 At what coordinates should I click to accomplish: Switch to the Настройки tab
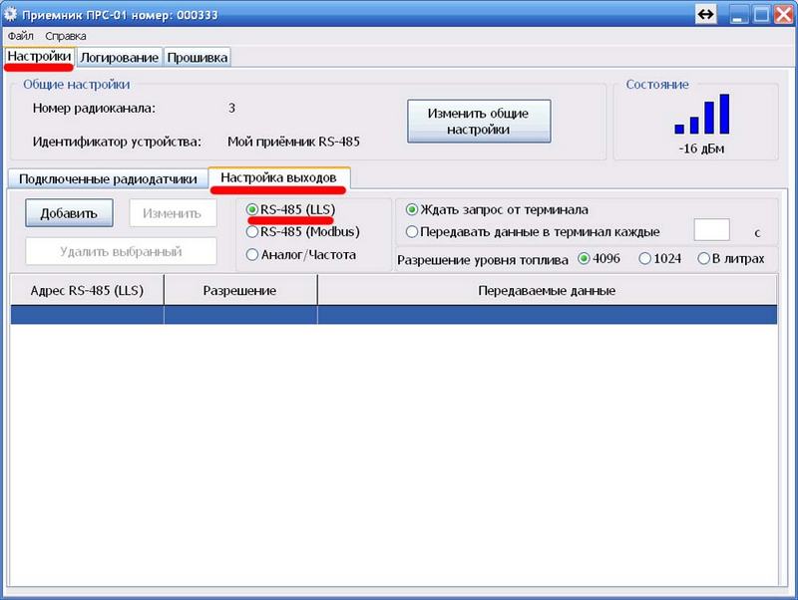pos(39,57)
